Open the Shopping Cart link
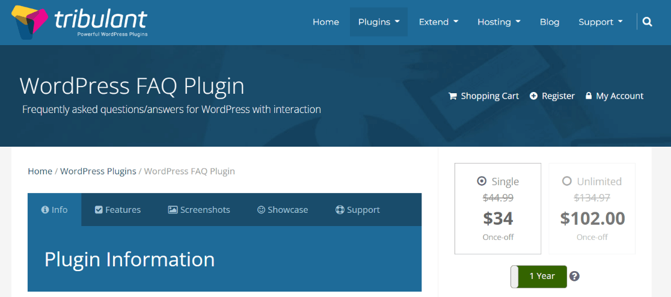 483,96
